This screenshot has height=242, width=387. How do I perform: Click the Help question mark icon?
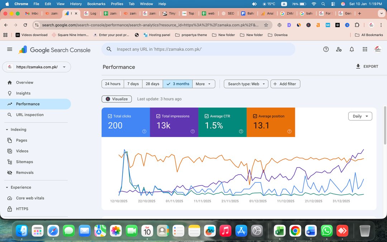[x=326, y=49]
